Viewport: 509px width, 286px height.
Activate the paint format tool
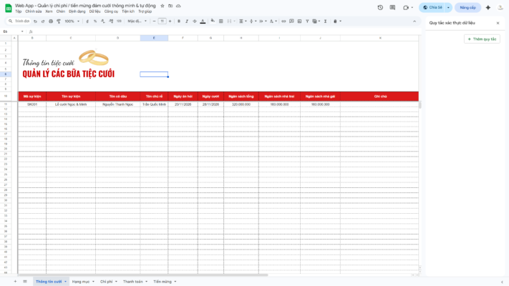point(59,21)
